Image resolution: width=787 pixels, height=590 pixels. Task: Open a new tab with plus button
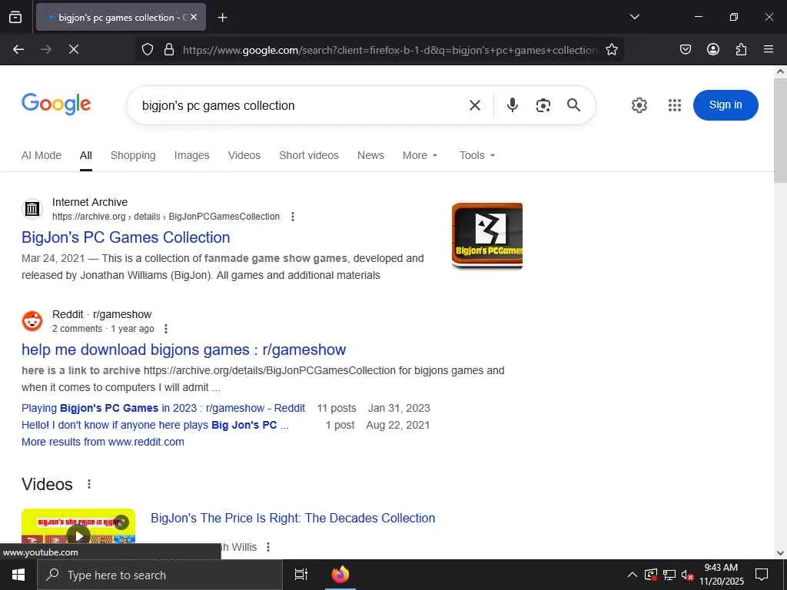click(222, 18)
